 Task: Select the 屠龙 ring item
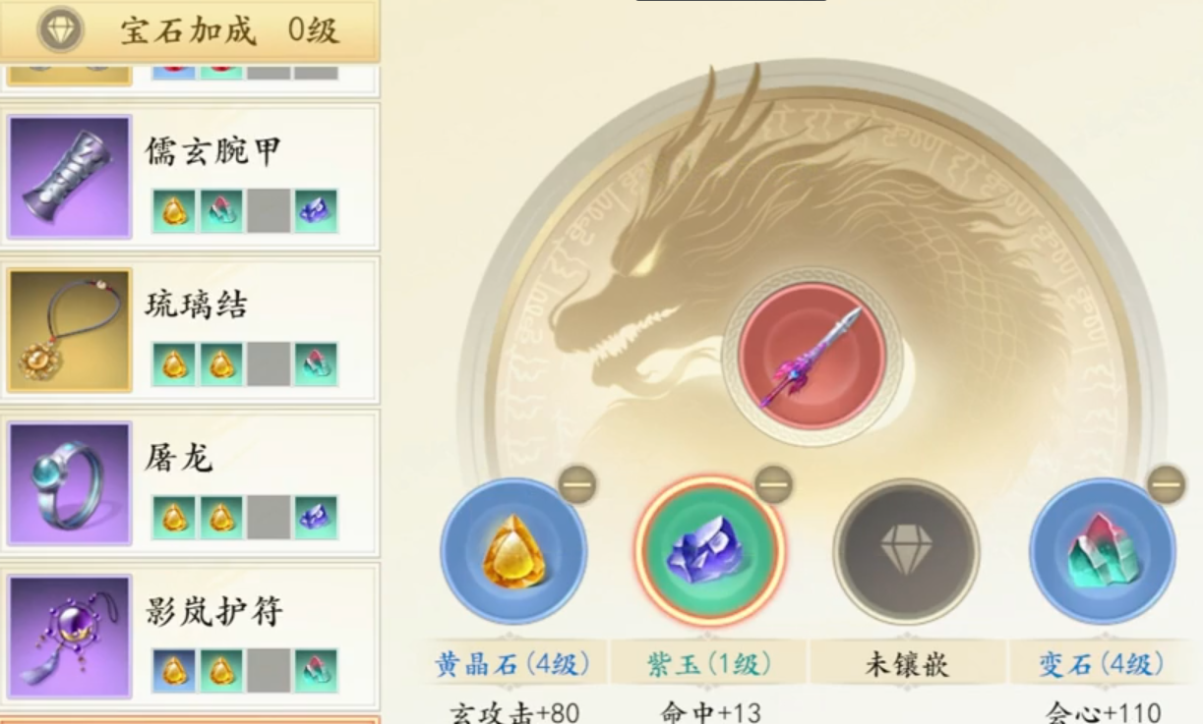[x=190, y=483]
